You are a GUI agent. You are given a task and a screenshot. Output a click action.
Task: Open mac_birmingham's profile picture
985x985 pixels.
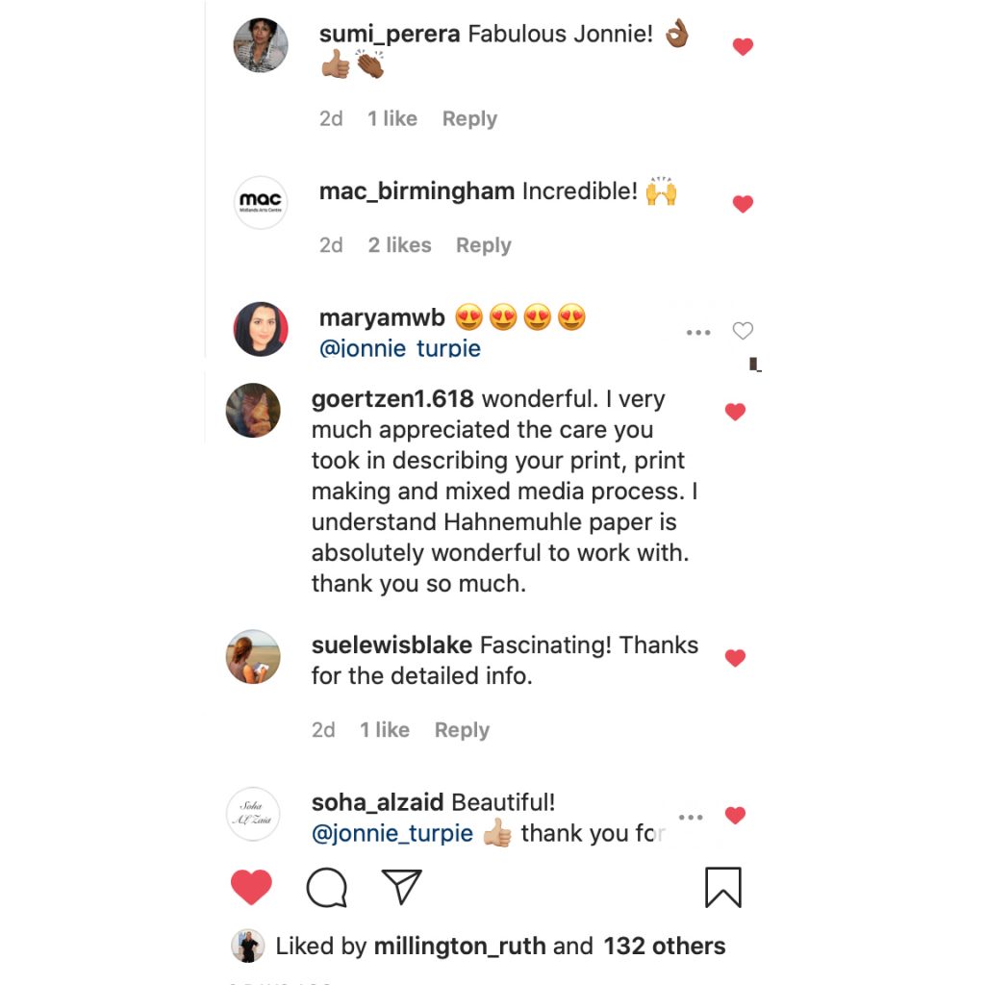pyautogui.click(x=260, y=202)
